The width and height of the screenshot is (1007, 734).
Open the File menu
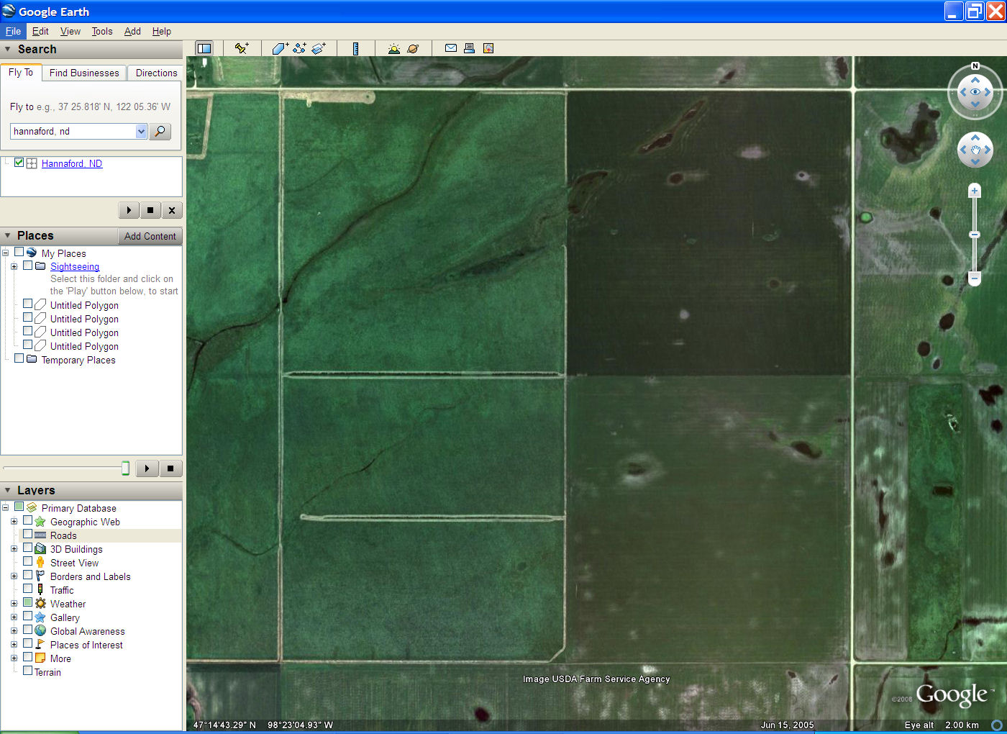tap(13, 31)
